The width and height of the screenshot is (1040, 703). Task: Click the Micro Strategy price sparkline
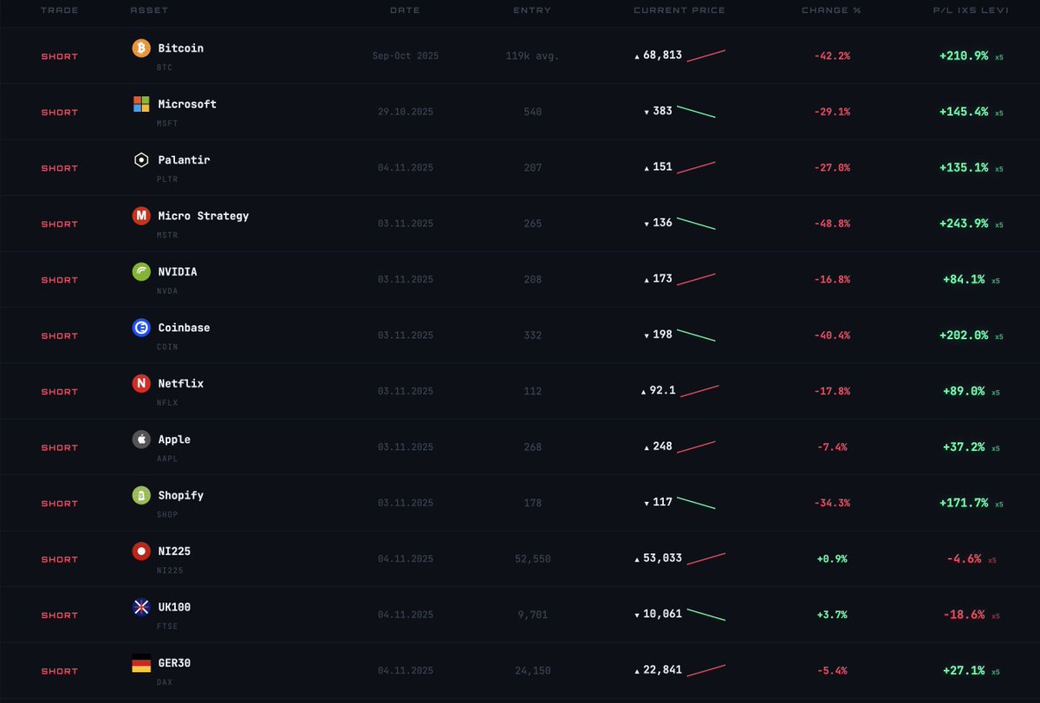pos(696,224)
